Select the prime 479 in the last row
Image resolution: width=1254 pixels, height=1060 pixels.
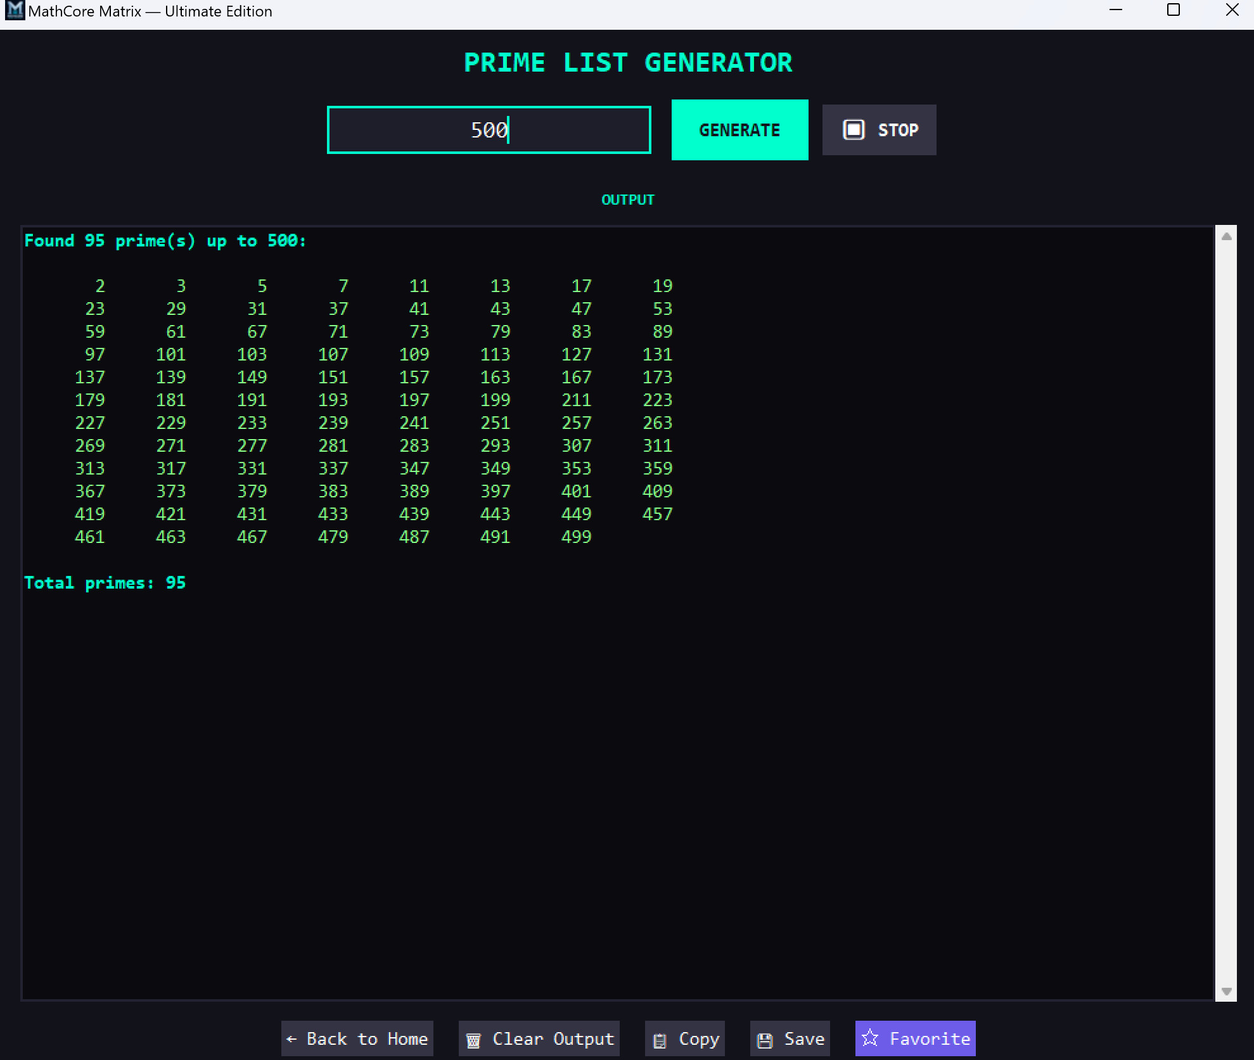pyautogui.click(x=333, y=537)
